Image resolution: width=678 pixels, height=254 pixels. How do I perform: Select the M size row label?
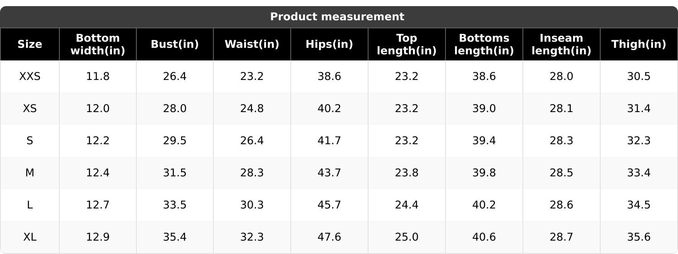pos(30,173)
